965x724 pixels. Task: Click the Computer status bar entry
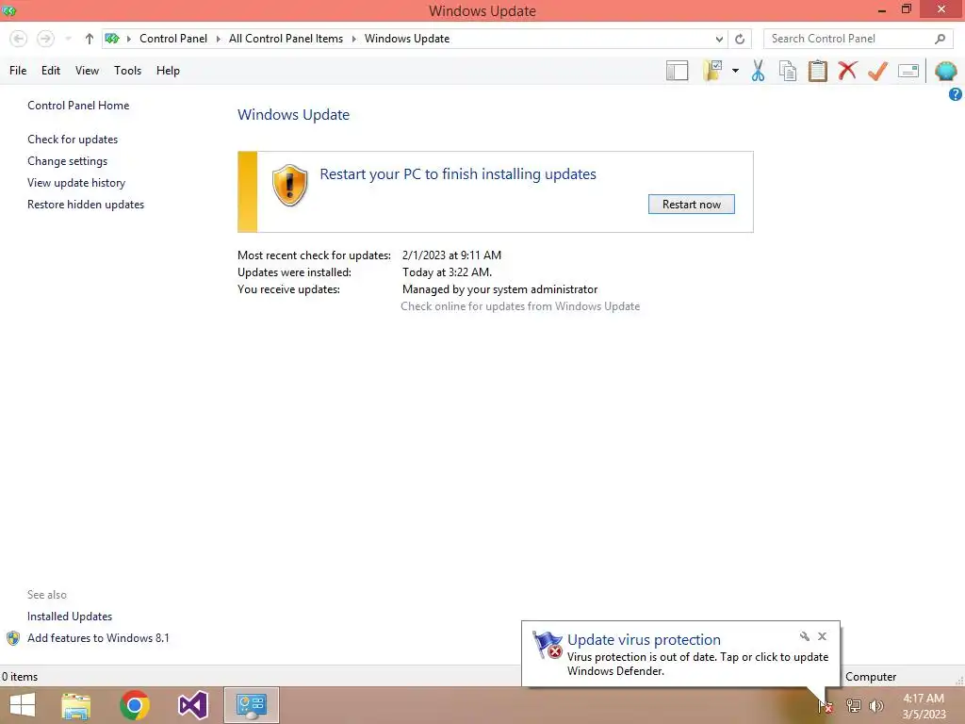pos(871,677)
